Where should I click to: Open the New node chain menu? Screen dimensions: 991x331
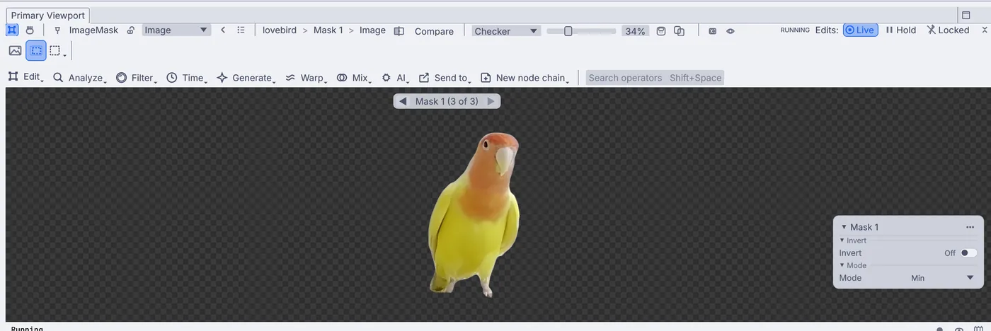[x=525, y=77]
